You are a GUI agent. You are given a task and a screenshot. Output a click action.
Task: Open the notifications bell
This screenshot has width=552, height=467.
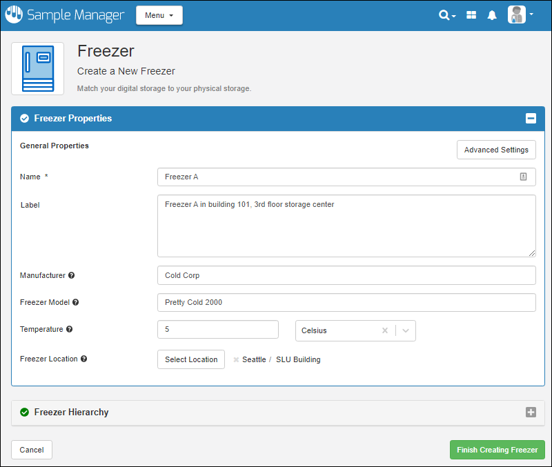pyautogui.click(x=492, y=15)
